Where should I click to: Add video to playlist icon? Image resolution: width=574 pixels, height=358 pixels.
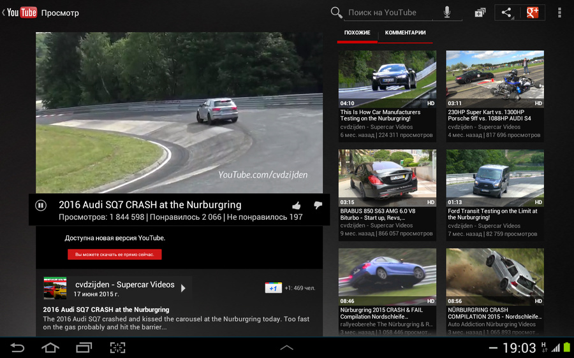480,13
